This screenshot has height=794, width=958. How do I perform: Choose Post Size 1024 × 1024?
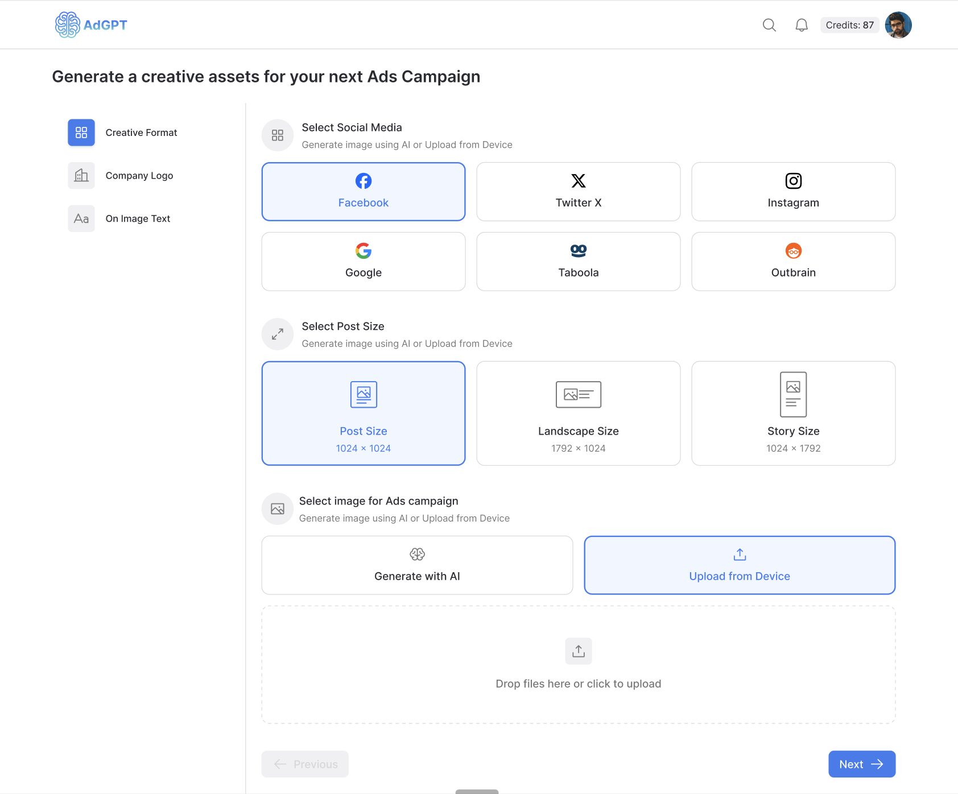point(364,413)
